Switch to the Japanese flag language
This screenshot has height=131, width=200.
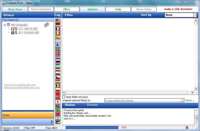[x=58, y=102]
